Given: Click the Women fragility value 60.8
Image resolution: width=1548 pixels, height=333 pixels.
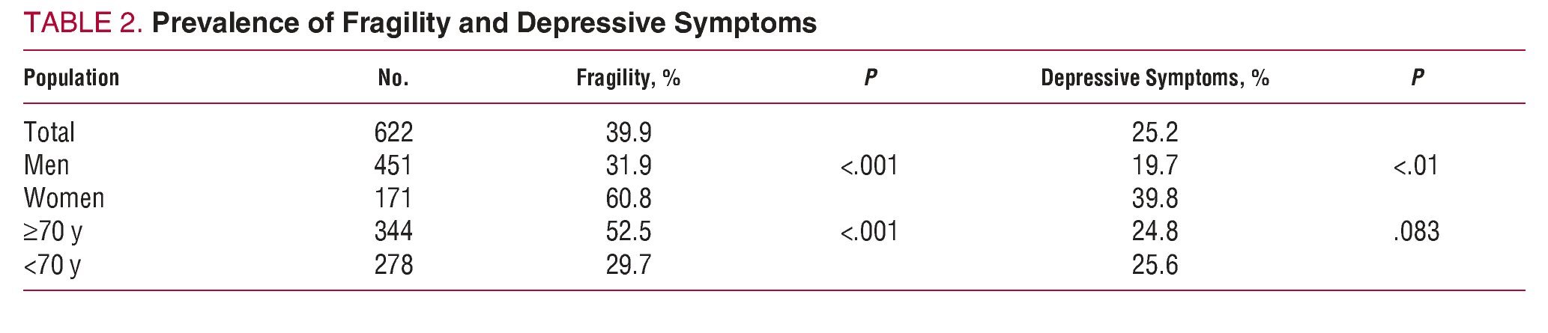Looking at the screenshot, I should [629, 198].
